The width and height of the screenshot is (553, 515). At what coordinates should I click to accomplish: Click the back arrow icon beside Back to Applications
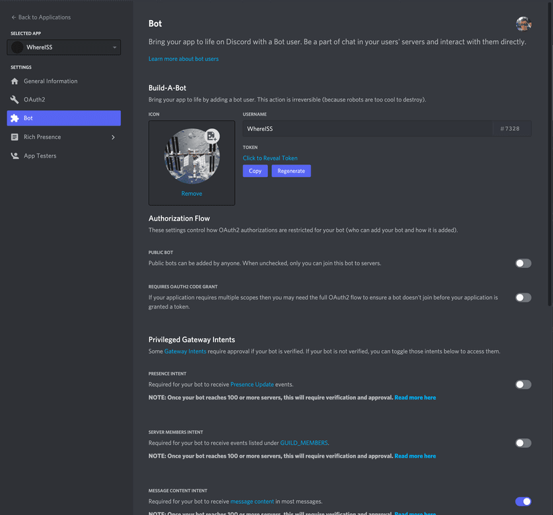(13, 17)
